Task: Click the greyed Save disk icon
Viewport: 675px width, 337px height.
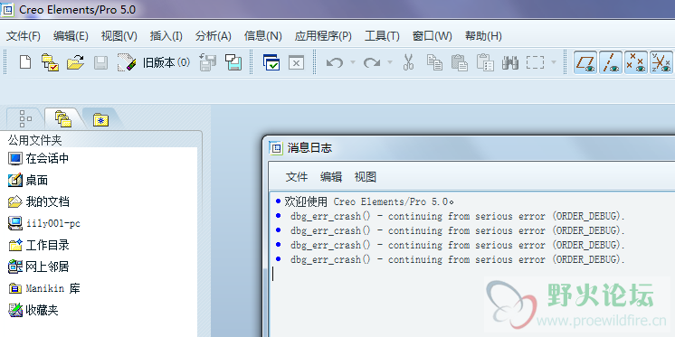Action: pos(100,62)
